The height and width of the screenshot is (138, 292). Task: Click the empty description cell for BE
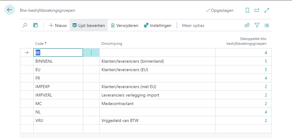pyautogui.click(x=157, y=53)
